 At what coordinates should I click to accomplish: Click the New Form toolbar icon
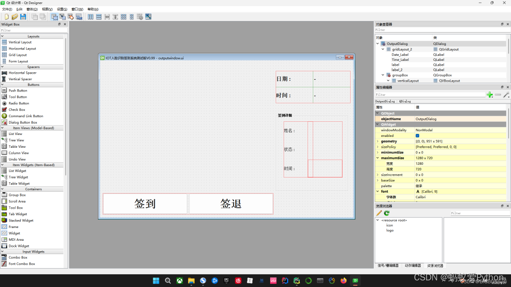7,17
